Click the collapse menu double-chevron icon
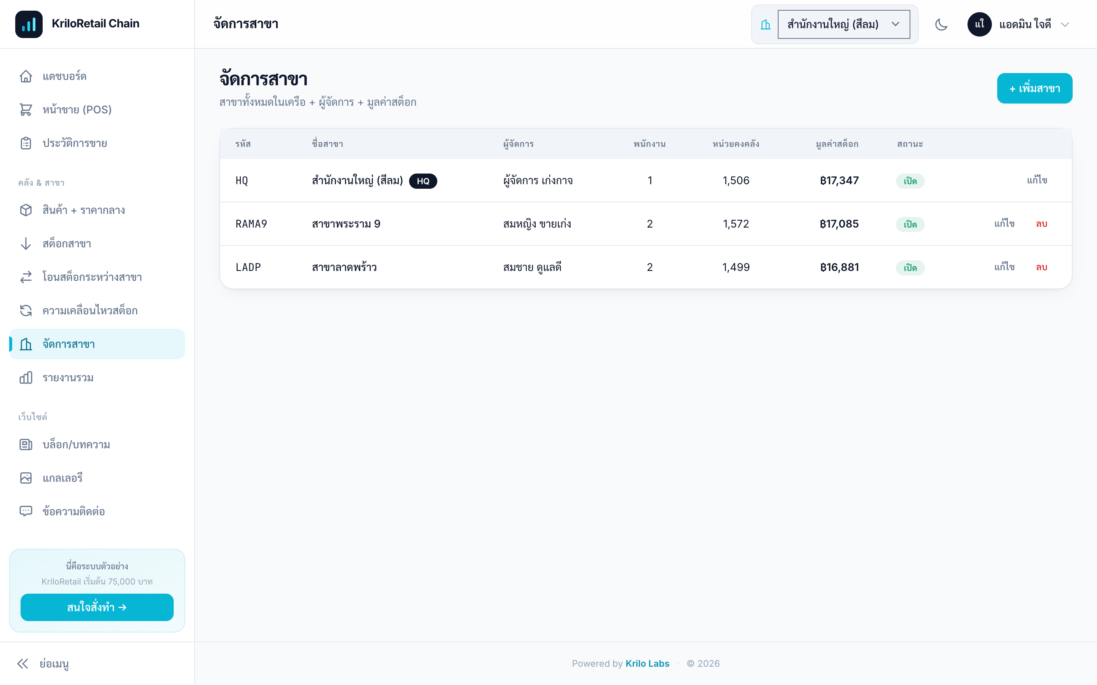Screen dimensions: 1097x685 point(23,664)
